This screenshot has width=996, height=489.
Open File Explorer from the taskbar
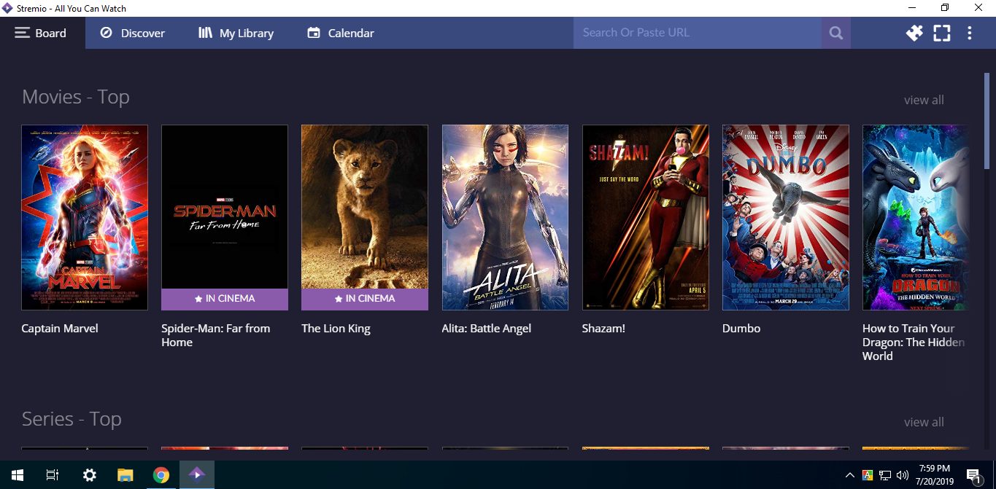125,475
